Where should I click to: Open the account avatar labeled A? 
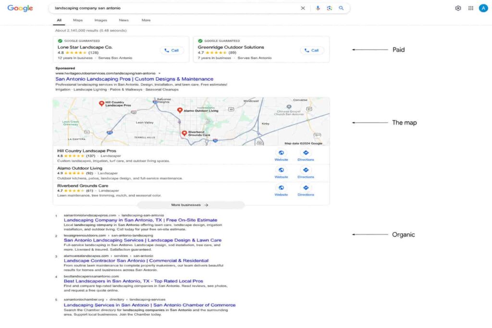coord(483,8)
